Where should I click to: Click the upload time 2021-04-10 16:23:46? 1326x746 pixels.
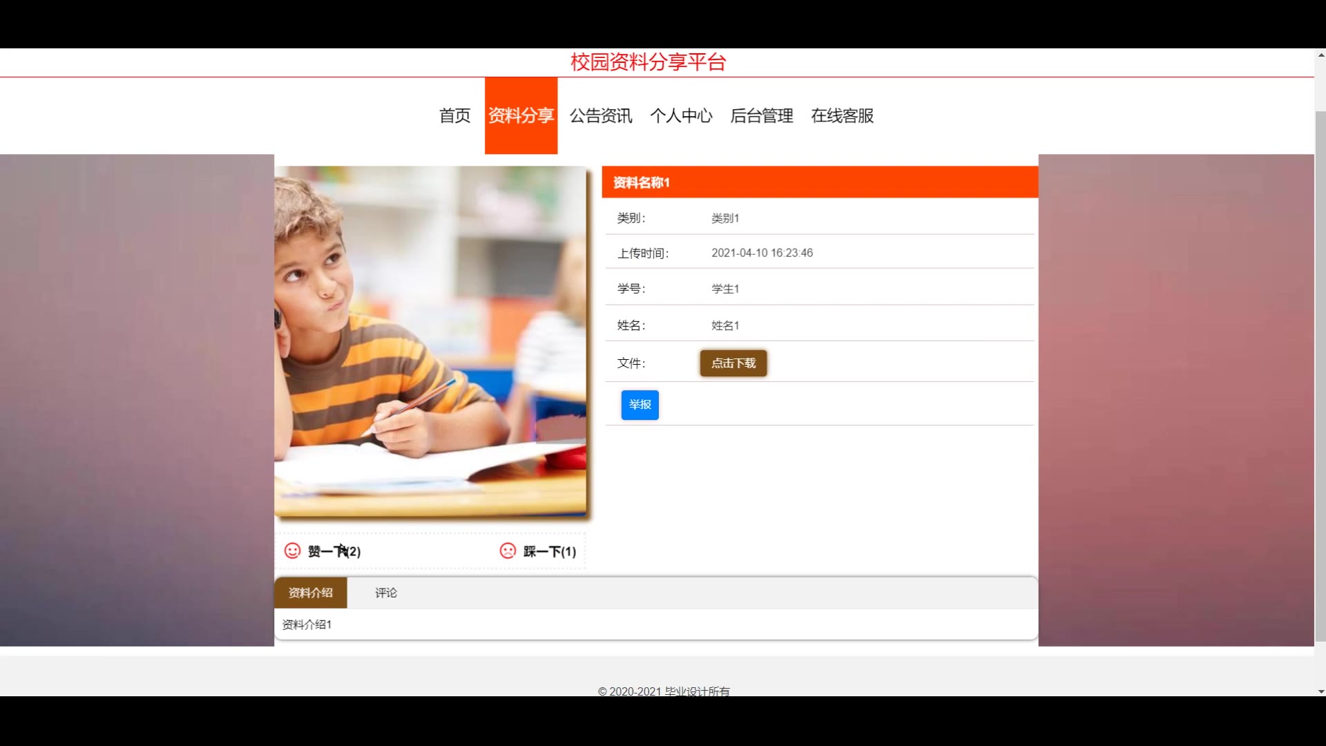click(762, 253)
